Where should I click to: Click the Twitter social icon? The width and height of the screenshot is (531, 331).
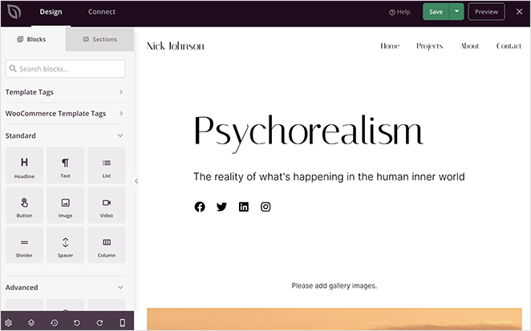221,207
